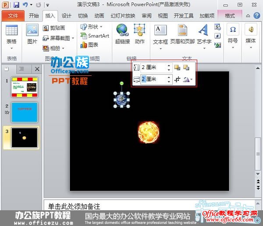The width and height of the screenshot is (263, 226).
Task: Click the Hyperlink (超链接) globe icon
Action: coord(122,30)
